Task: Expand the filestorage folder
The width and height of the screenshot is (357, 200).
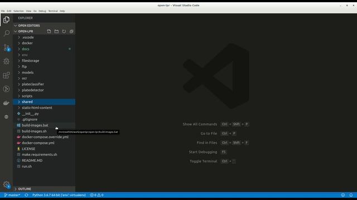Action: (x=44, y=61)
